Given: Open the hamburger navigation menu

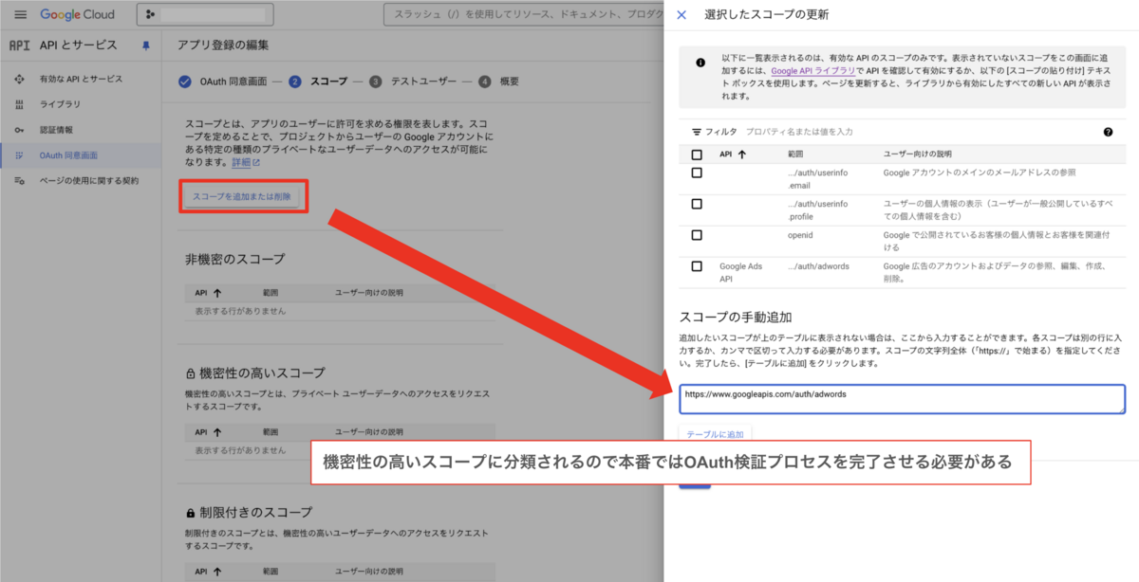Looking at the screenshot, I should pyautogui.click(x=20, y=15).
